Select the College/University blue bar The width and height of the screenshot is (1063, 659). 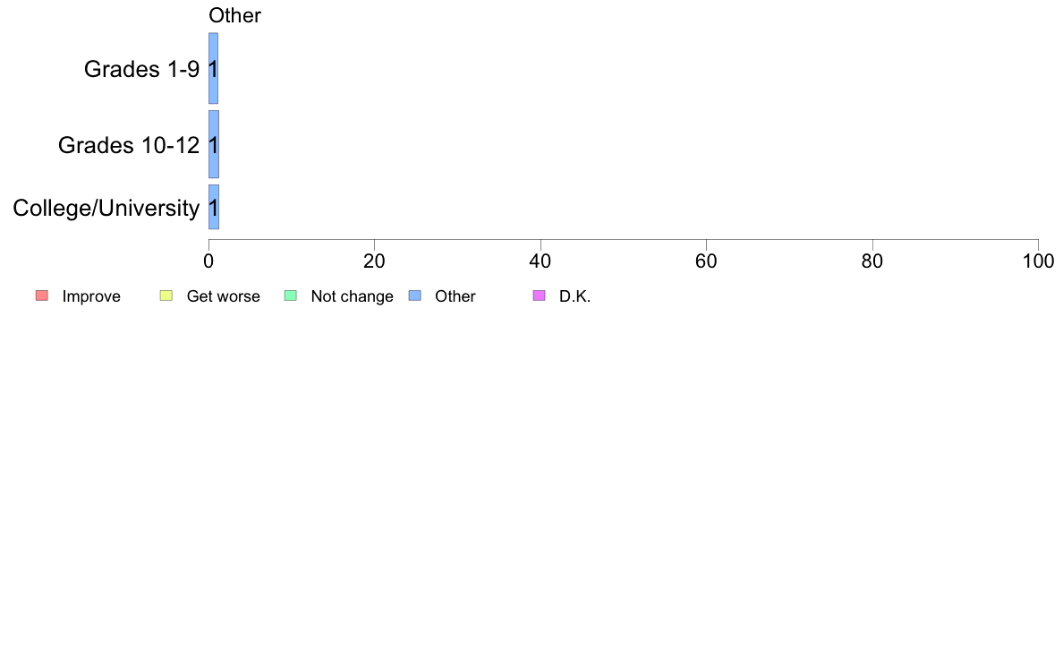point(214,207)
